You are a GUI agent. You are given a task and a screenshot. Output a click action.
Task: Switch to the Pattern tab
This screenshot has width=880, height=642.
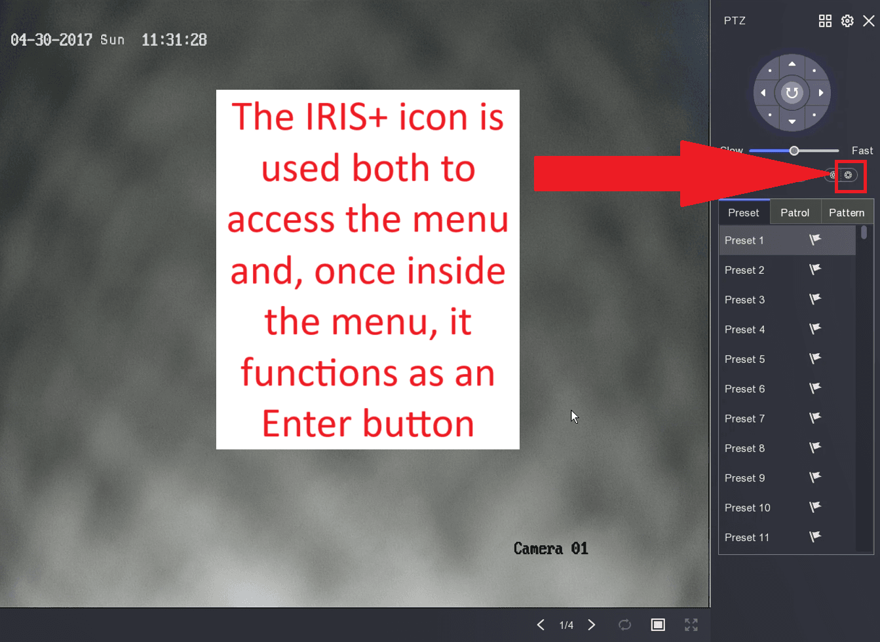(x=847, y=213)
